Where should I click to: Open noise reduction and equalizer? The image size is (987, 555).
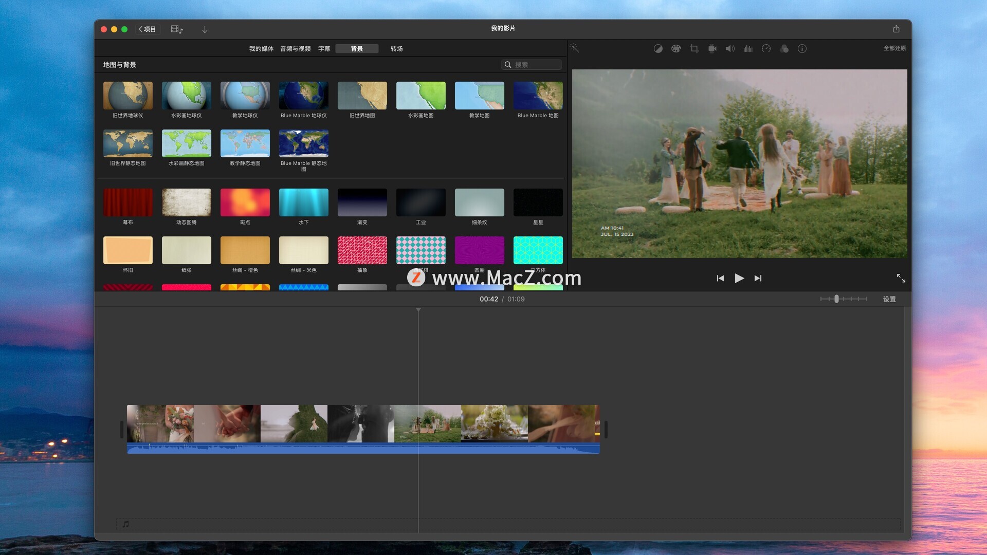pos(748,49)
